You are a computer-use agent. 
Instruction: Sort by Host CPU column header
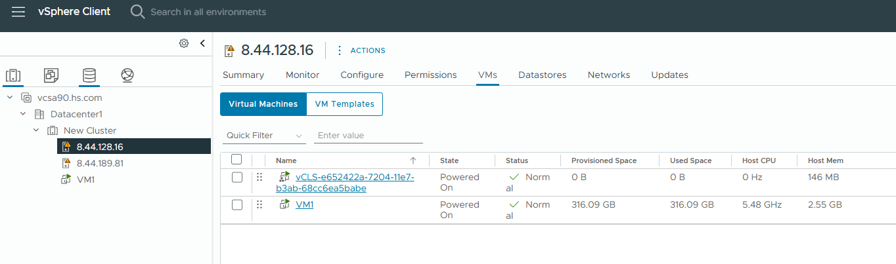(x=759, y=160)
